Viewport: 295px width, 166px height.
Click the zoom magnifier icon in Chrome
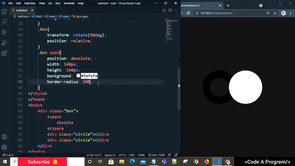(268, 13)
